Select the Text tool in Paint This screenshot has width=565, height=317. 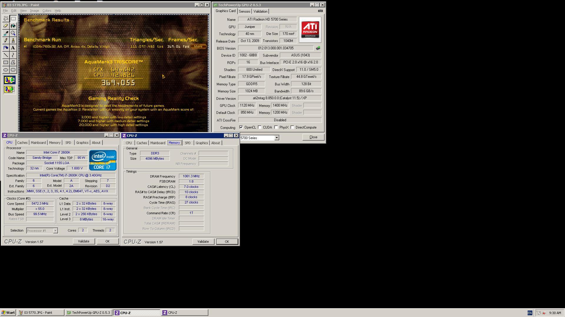coord(13,48)
